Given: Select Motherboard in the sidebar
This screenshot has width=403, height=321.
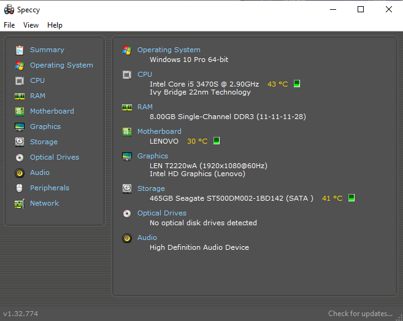Looking at the screenshot, I should coord(52,111).
